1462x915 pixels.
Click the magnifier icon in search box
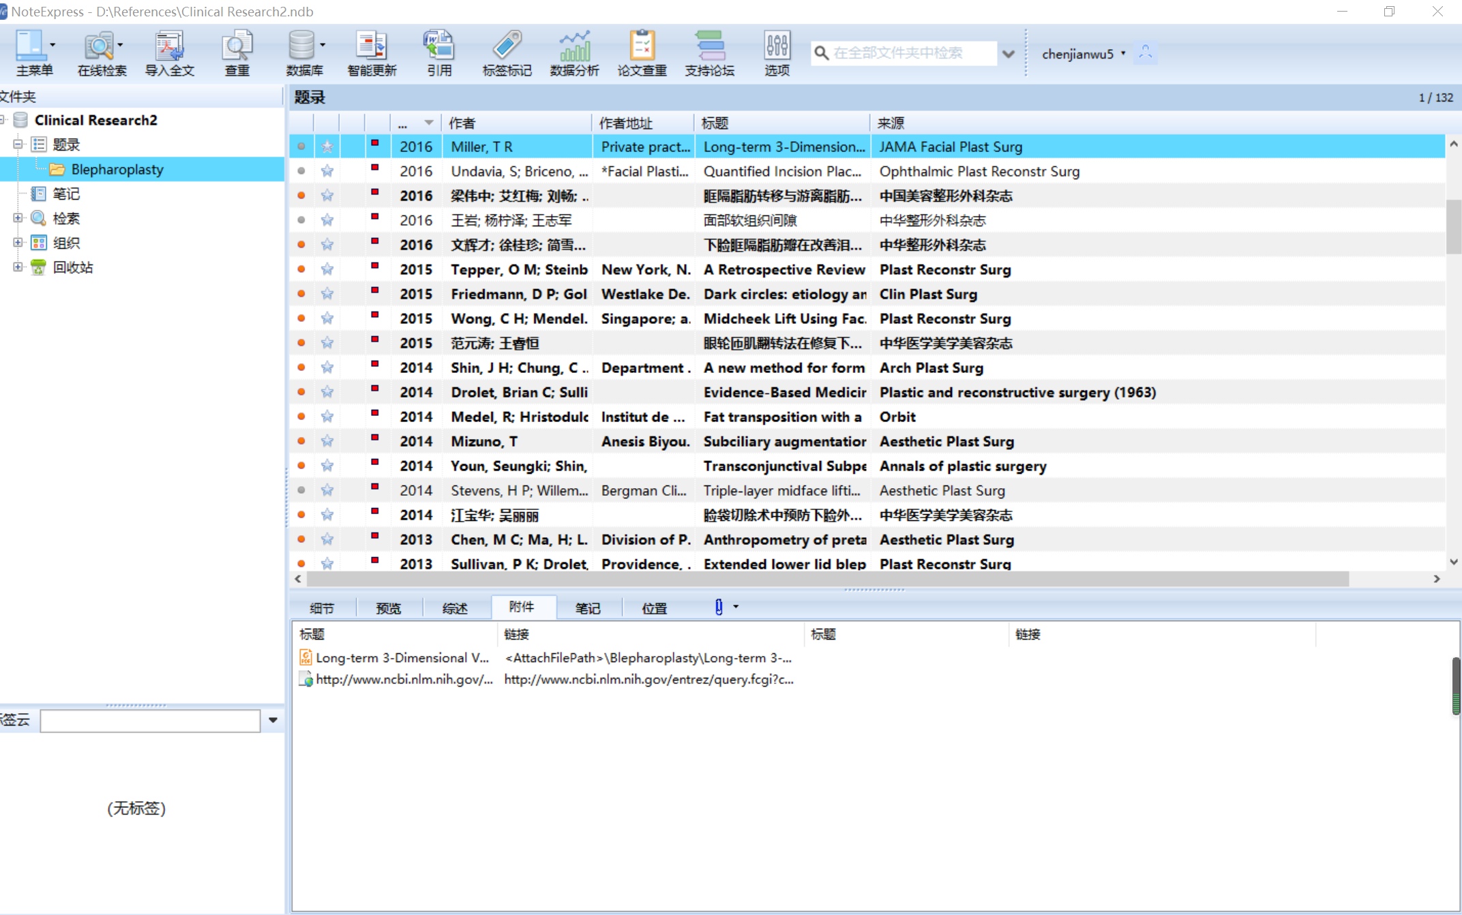coord(822,53)
